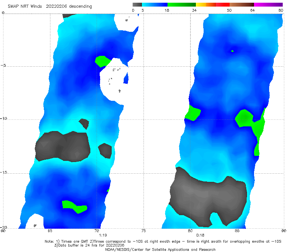This screenshot has height=252, width=287.
Task: Click the magenta 64–80 color bar segment
Action: coord(268,5)
